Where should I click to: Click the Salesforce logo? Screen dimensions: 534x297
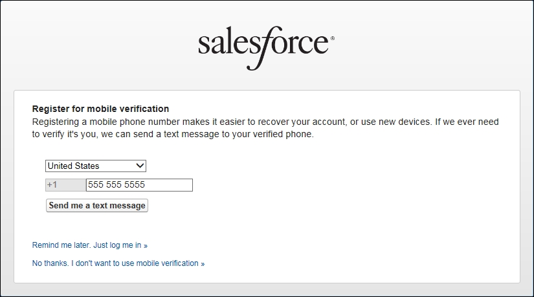pos(266,48)
